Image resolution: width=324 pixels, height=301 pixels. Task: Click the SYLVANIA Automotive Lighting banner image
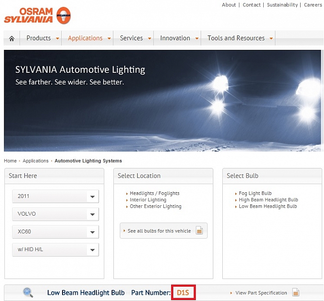click(x=162, y=101)
